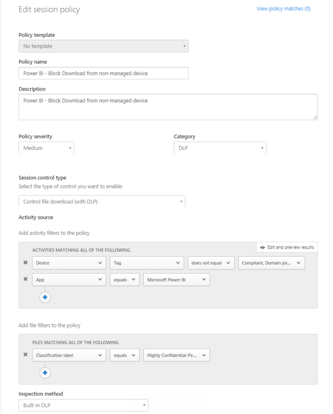Remove the Device Tag activity filter
The height and width of the screenshot is (414, 333).
[x=25, y=263]
